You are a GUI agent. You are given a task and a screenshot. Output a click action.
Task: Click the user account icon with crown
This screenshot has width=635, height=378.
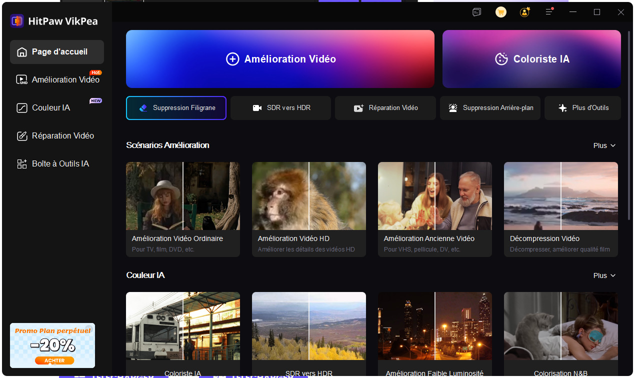pos(525,12)
